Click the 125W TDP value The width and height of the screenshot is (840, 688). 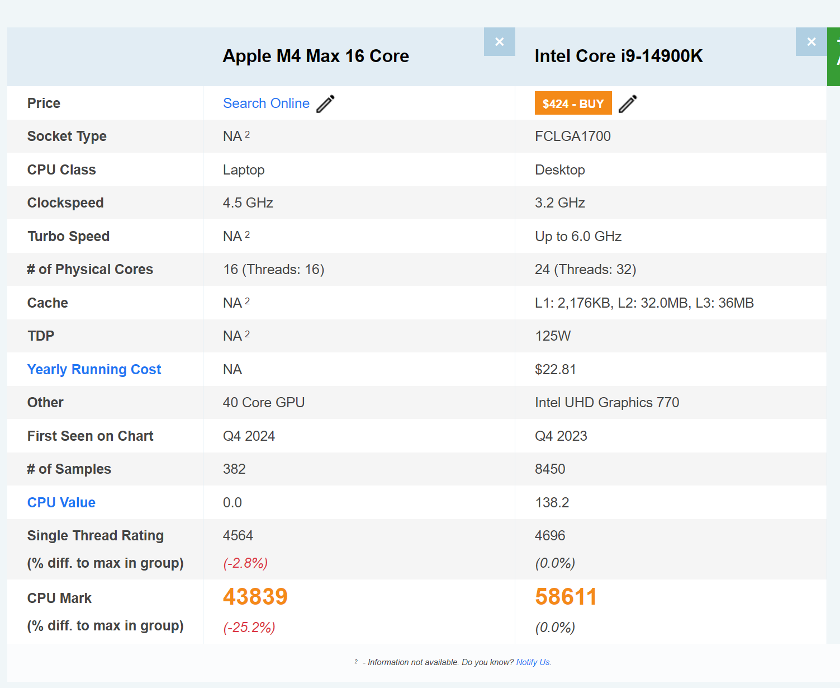[x=553, y=336]
